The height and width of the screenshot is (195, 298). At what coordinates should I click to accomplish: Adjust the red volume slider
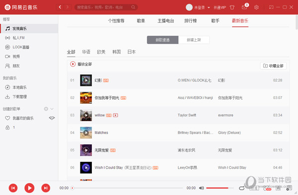pos(220,188)
